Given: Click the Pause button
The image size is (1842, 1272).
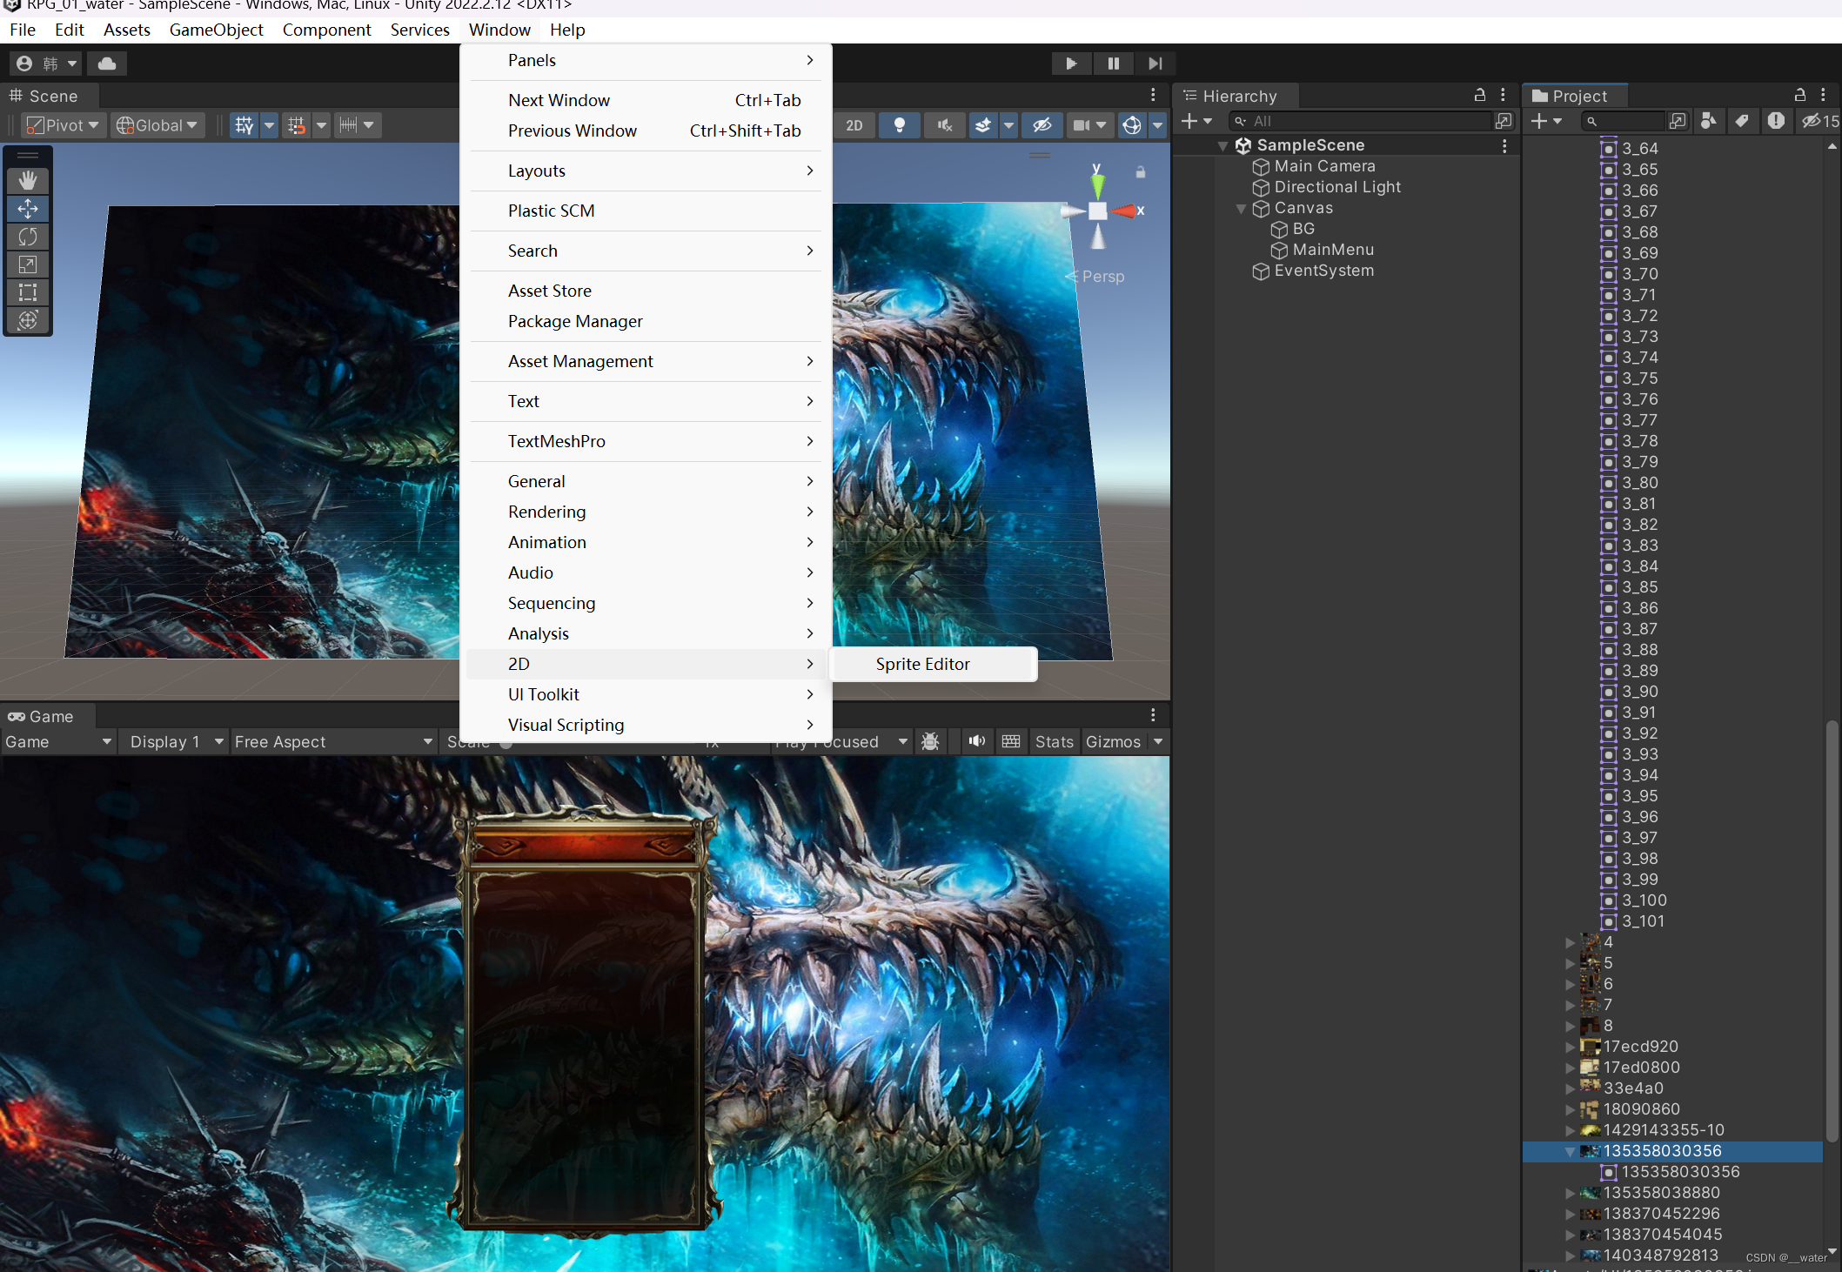Looking at the screenshot, I should pos(1113,64).
